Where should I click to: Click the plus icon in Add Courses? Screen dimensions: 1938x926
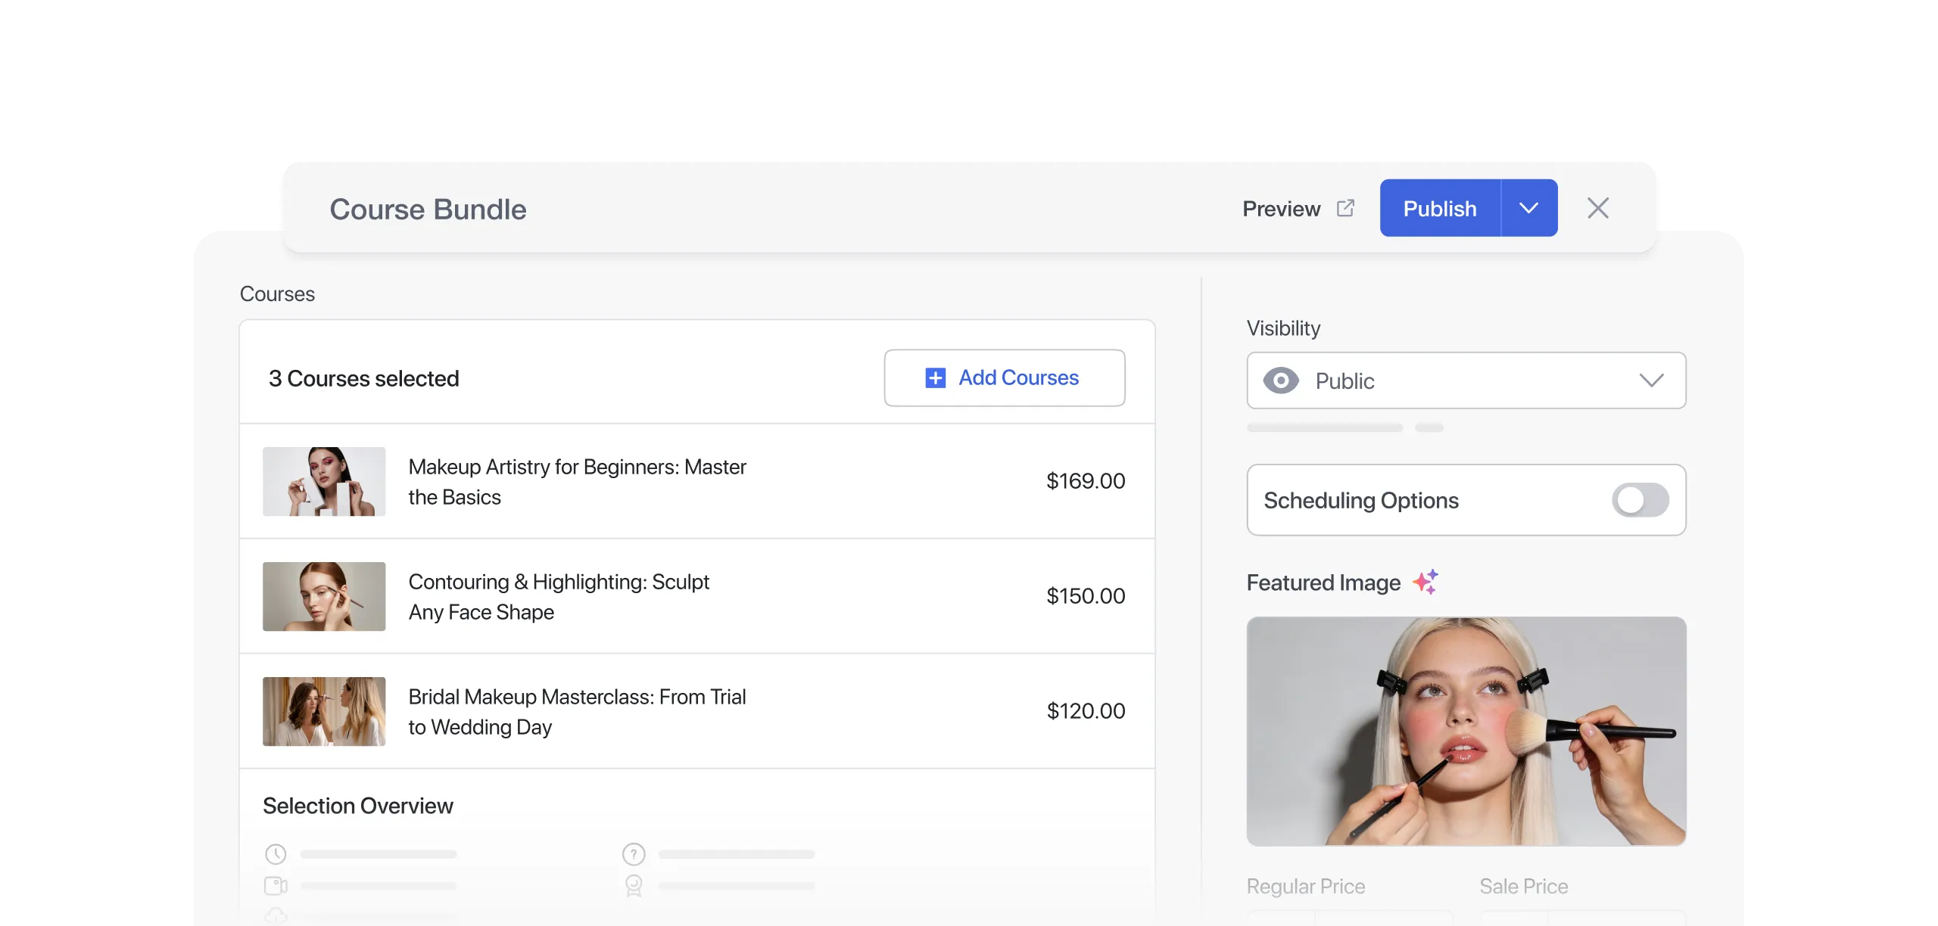click(936, 378)
